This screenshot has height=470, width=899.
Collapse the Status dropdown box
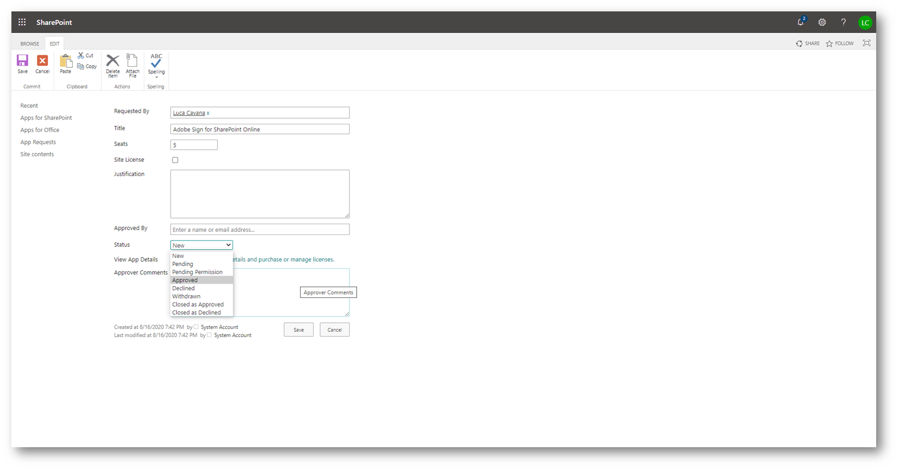coord(202,245)
